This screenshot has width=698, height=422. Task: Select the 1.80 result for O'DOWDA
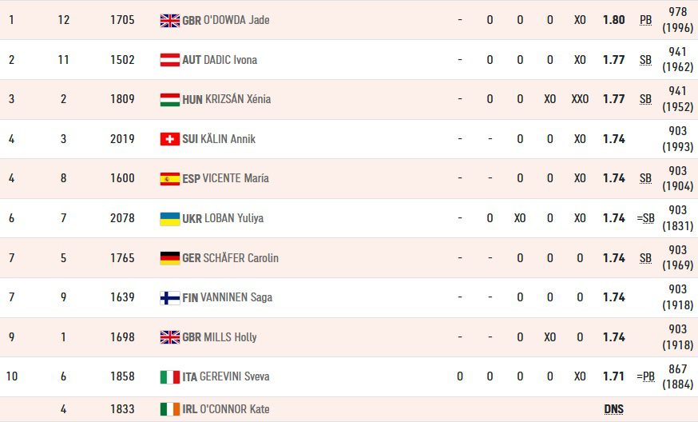tap(614, 20)
